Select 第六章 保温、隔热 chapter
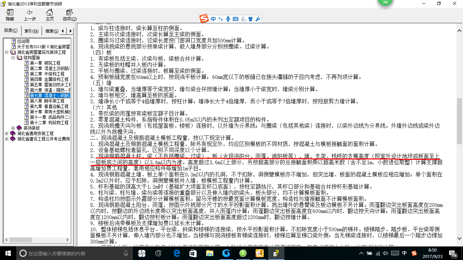Screen dimensions: 463x260 click(49, 90)
